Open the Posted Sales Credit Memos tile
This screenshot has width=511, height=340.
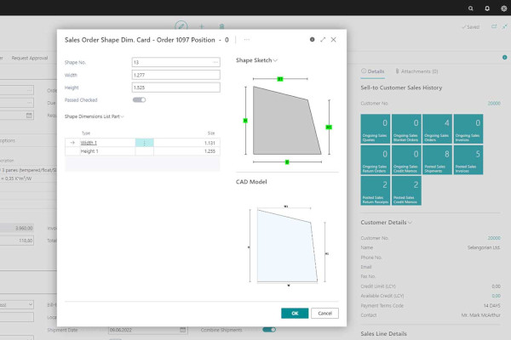coord(406,190)
